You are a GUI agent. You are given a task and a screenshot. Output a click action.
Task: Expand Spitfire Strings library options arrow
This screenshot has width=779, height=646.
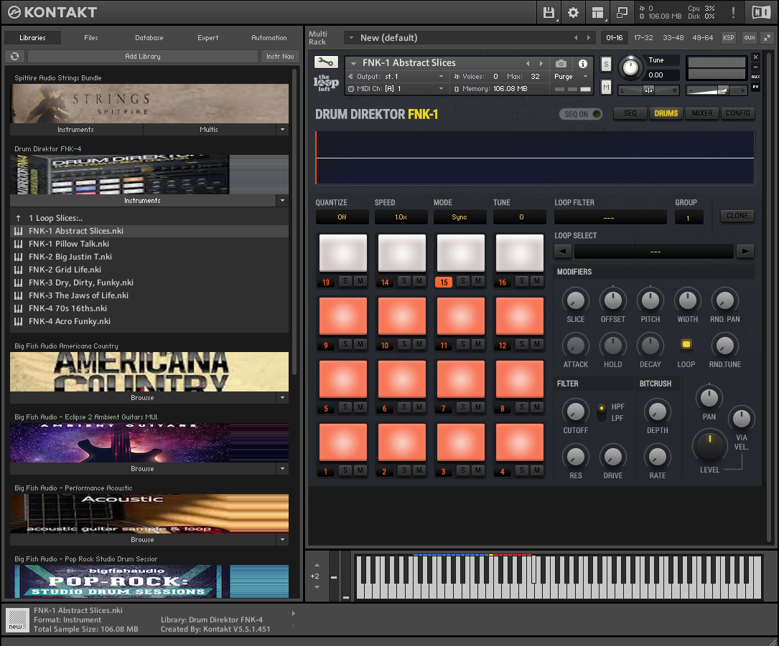click(x=283, y=130)
